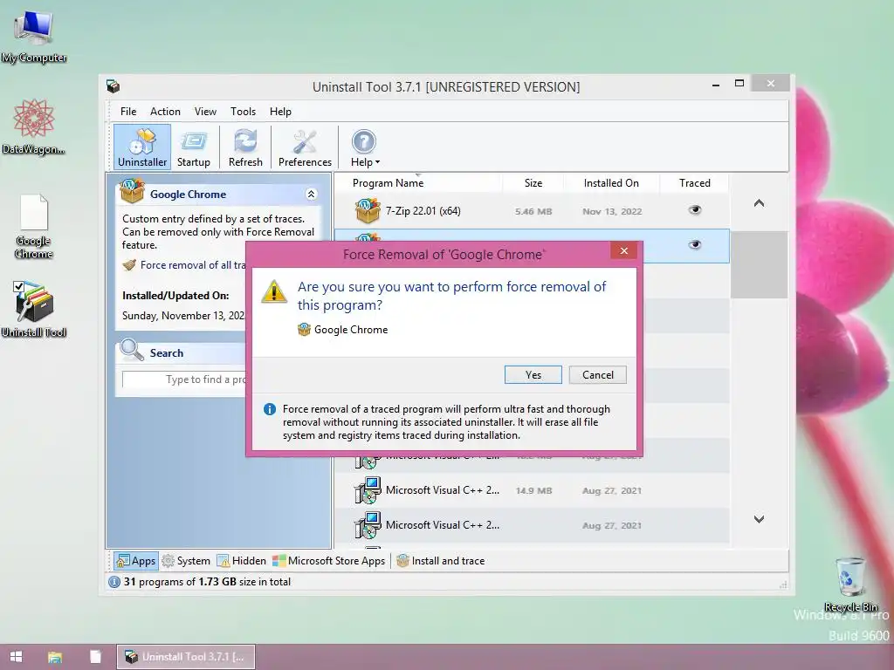Select Microsoft Visual C++ row sized 14.9 MB
This screenshot has width=894, height=670.
532,490
